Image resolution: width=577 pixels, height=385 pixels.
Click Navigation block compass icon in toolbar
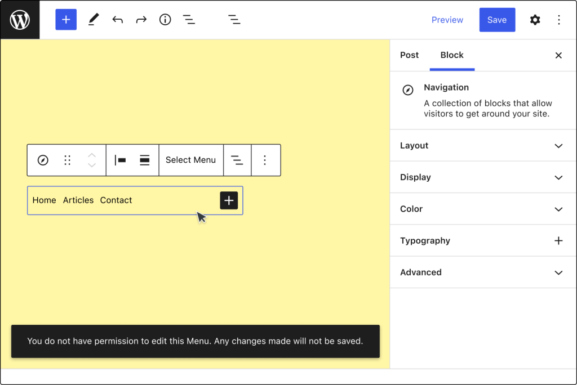point(43,160)
